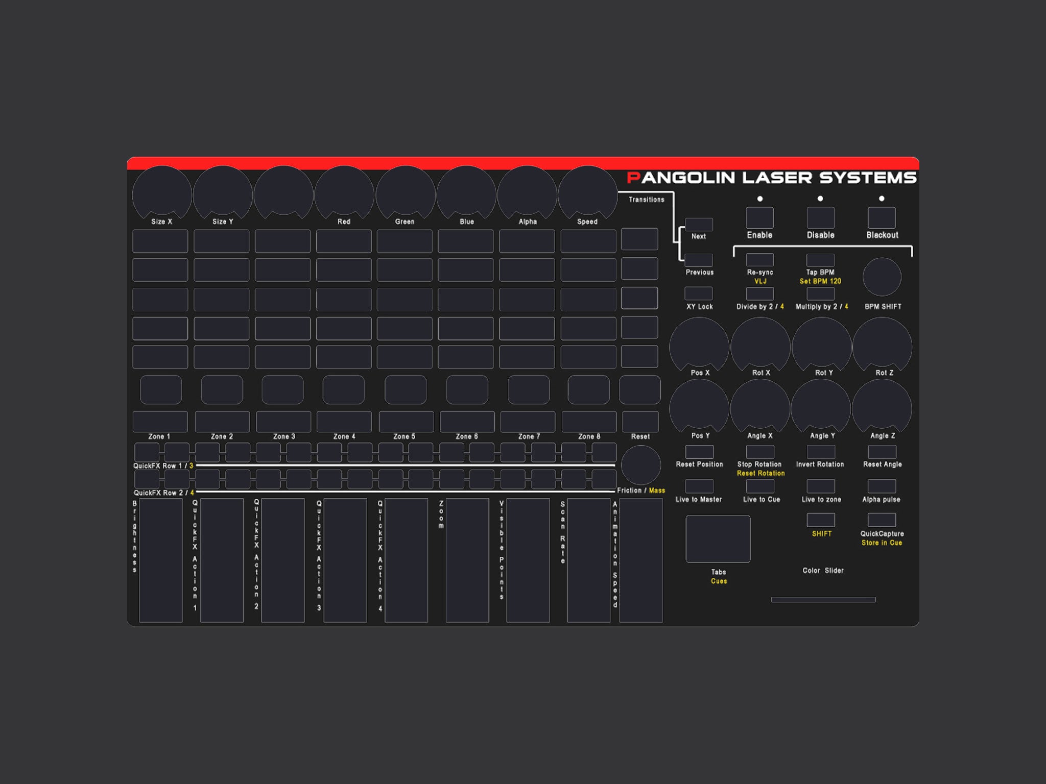The image size is (1046, 784).
Task: Click the Visible Points fader
Action: tap(528, 560)
